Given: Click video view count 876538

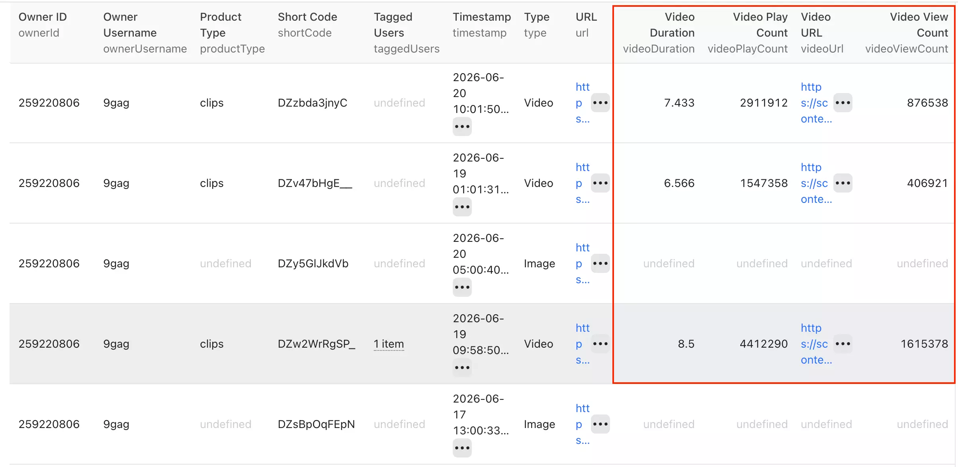Looking at the screenshot, I should pos(927,103).
